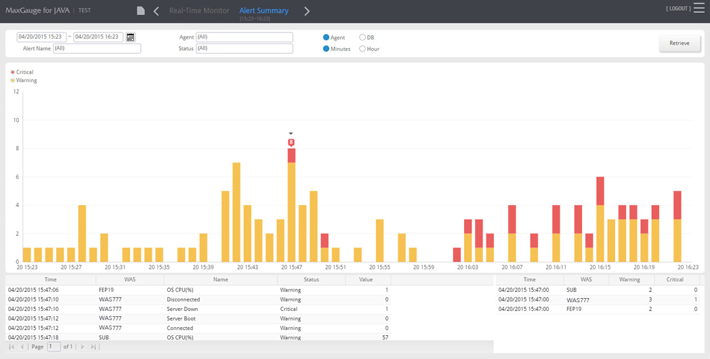Viewport: 710px width, 359px height.
Task: Switch to Real-Time Monitor tab
Action: point(199,10)
